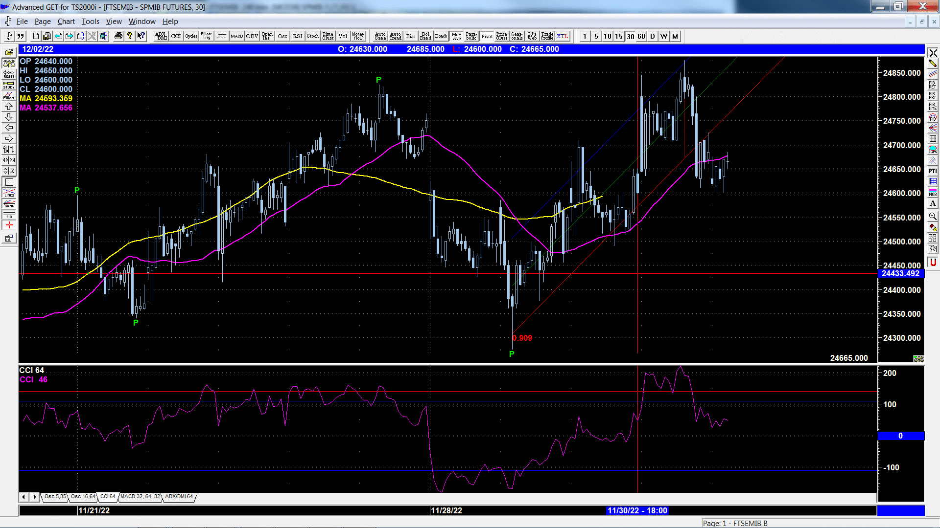Screen dimensions: 940x528
Task: Switch to ADX/DMI 64 tab
Action: [179, 497]
